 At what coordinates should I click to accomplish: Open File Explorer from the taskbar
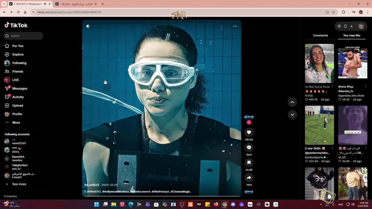pyautogui.click(x=114, y=204)
